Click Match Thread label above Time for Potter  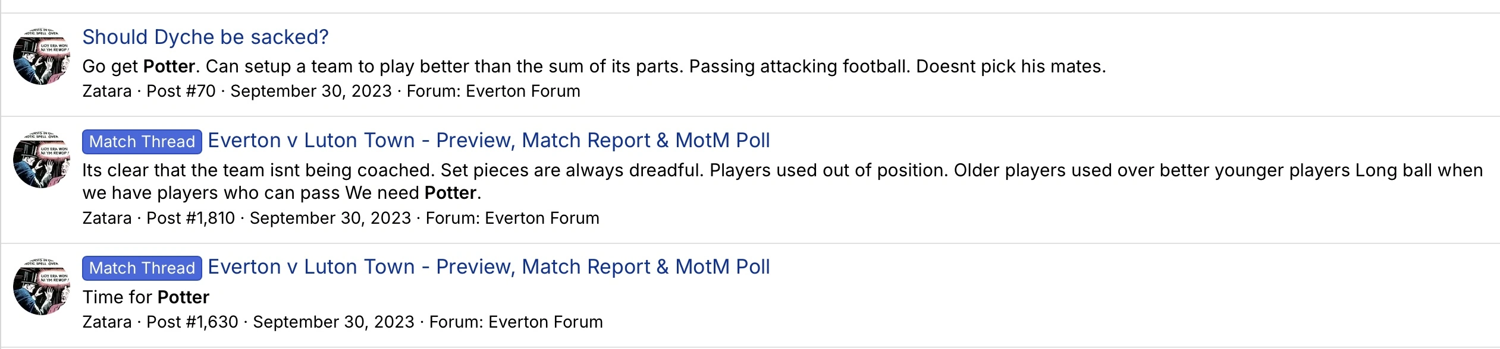coord(142,268)
